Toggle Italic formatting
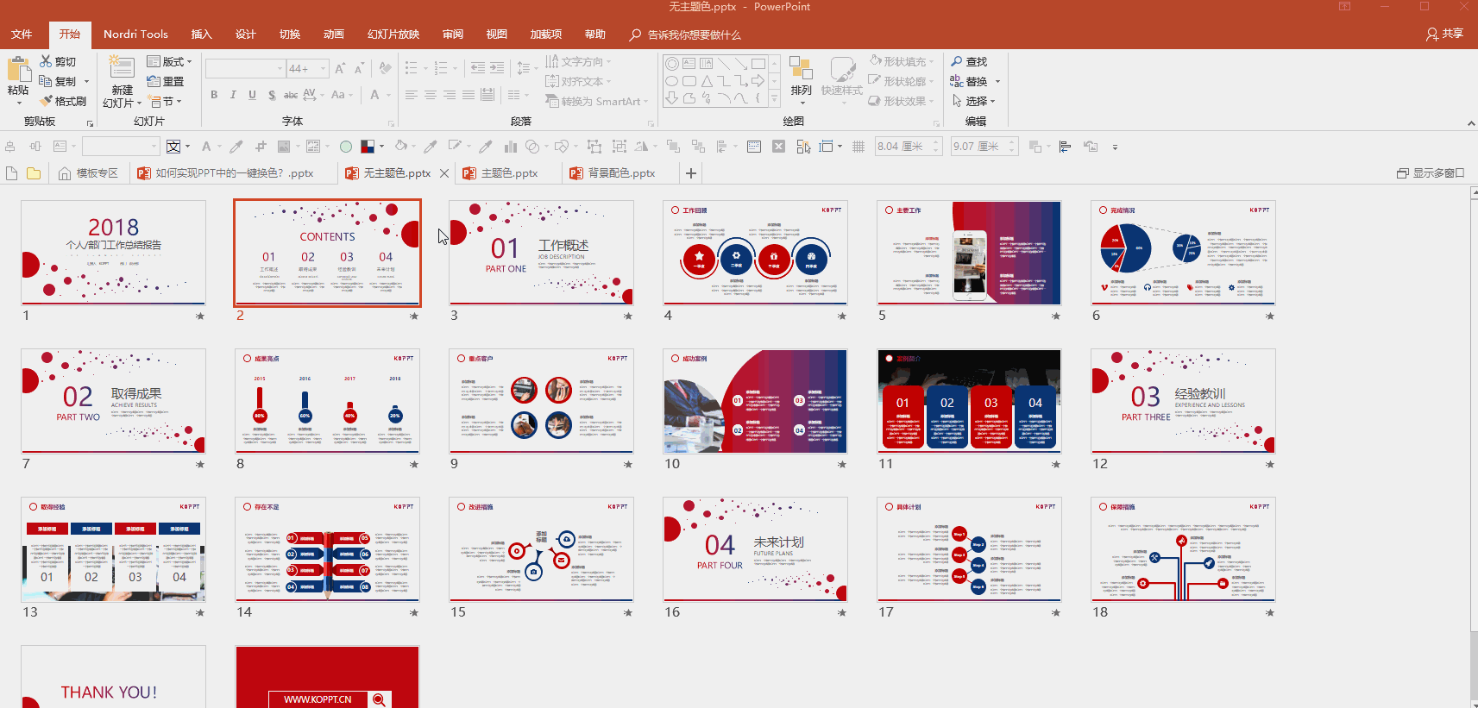Image resolution: width=1478 pixels, height=708 pixels. pyautogui.click(x=233, y=95)
